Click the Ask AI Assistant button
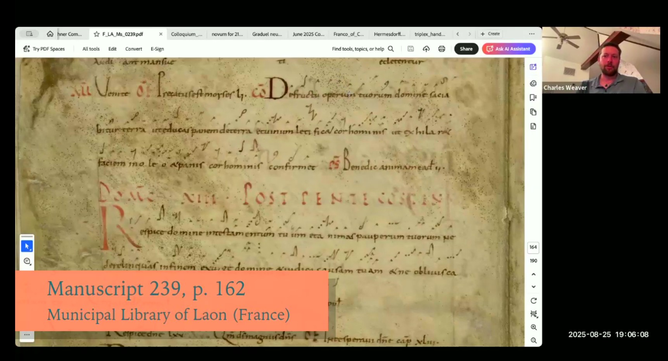 pos(509,49)
